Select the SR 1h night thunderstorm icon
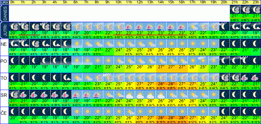This screenshot has width=261, height=124. [x=24, y=94]
